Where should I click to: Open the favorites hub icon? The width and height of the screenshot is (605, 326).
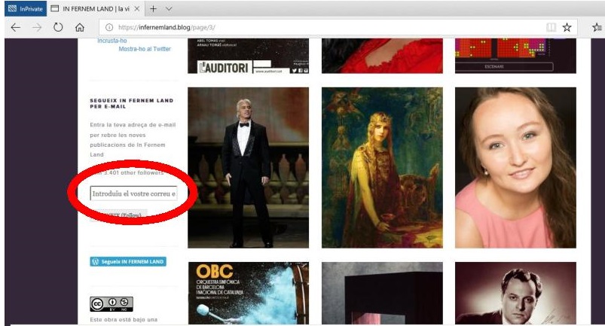[597, 27]
